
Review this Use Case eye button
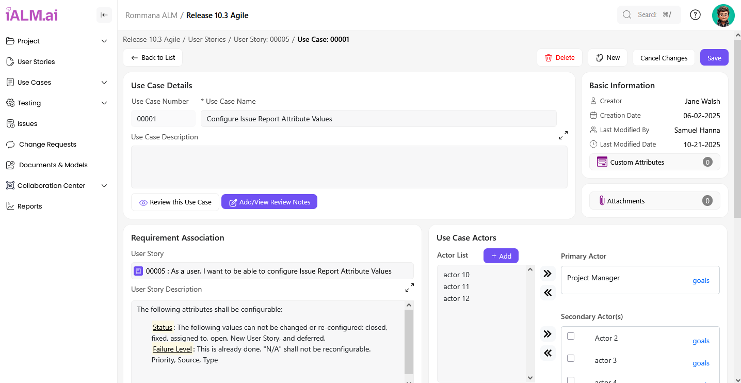(x=175, y=202)
